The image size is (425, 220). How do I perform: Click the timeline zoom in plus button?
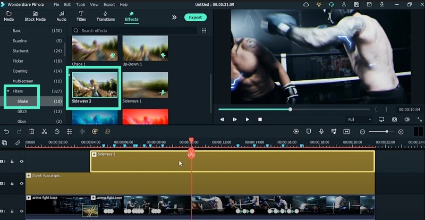point(401,132)
